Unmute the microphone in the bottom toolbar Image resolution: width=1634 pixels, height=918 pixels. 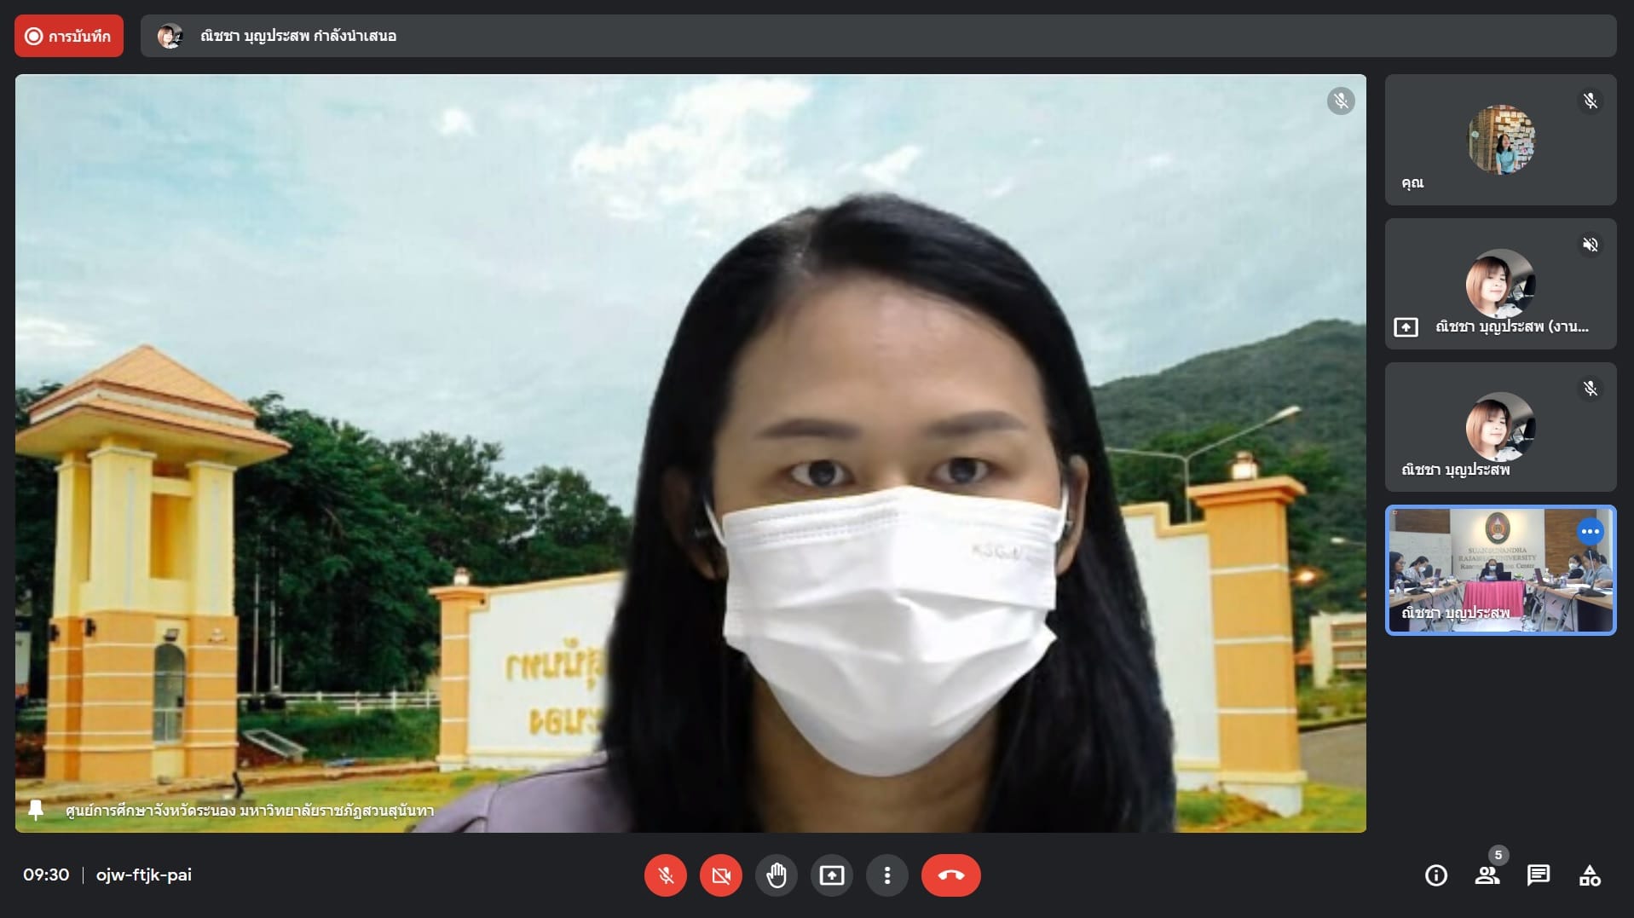tap(666, 875)
